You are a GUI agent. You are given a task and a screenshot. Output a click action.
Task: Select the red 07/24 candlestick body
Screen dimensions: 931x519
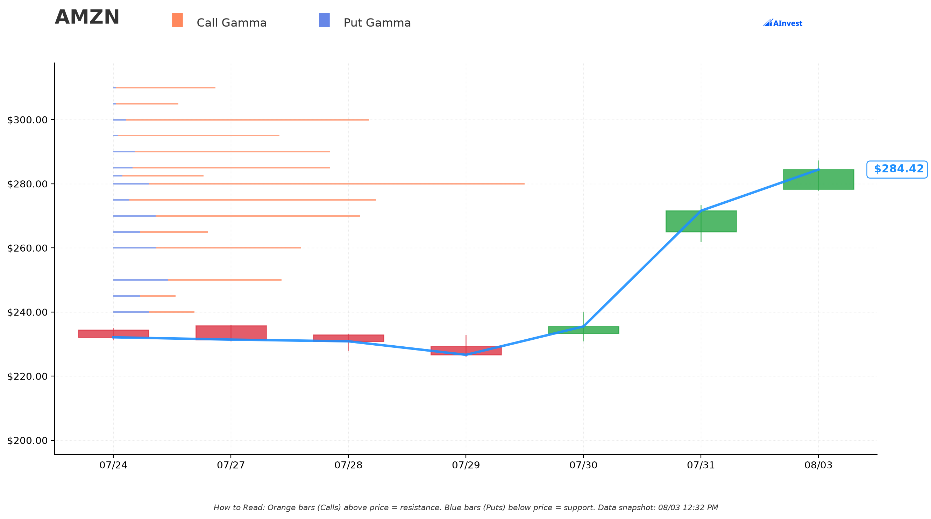pos(113,334)
